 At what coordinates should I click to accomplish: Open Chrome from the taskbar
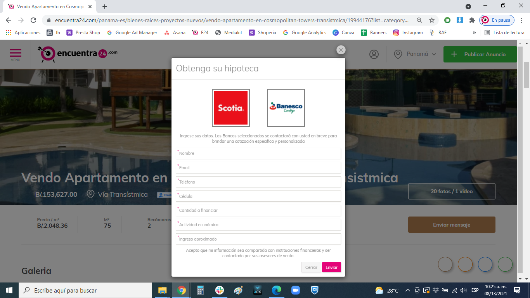pyautogui.click(x=181, y=290)
